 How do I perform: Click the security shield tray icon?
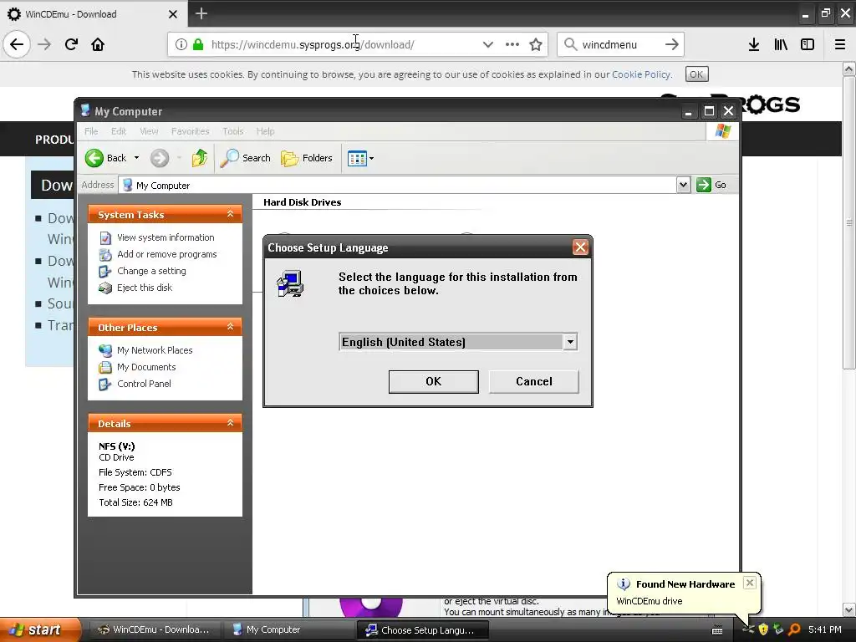[764, 629]
